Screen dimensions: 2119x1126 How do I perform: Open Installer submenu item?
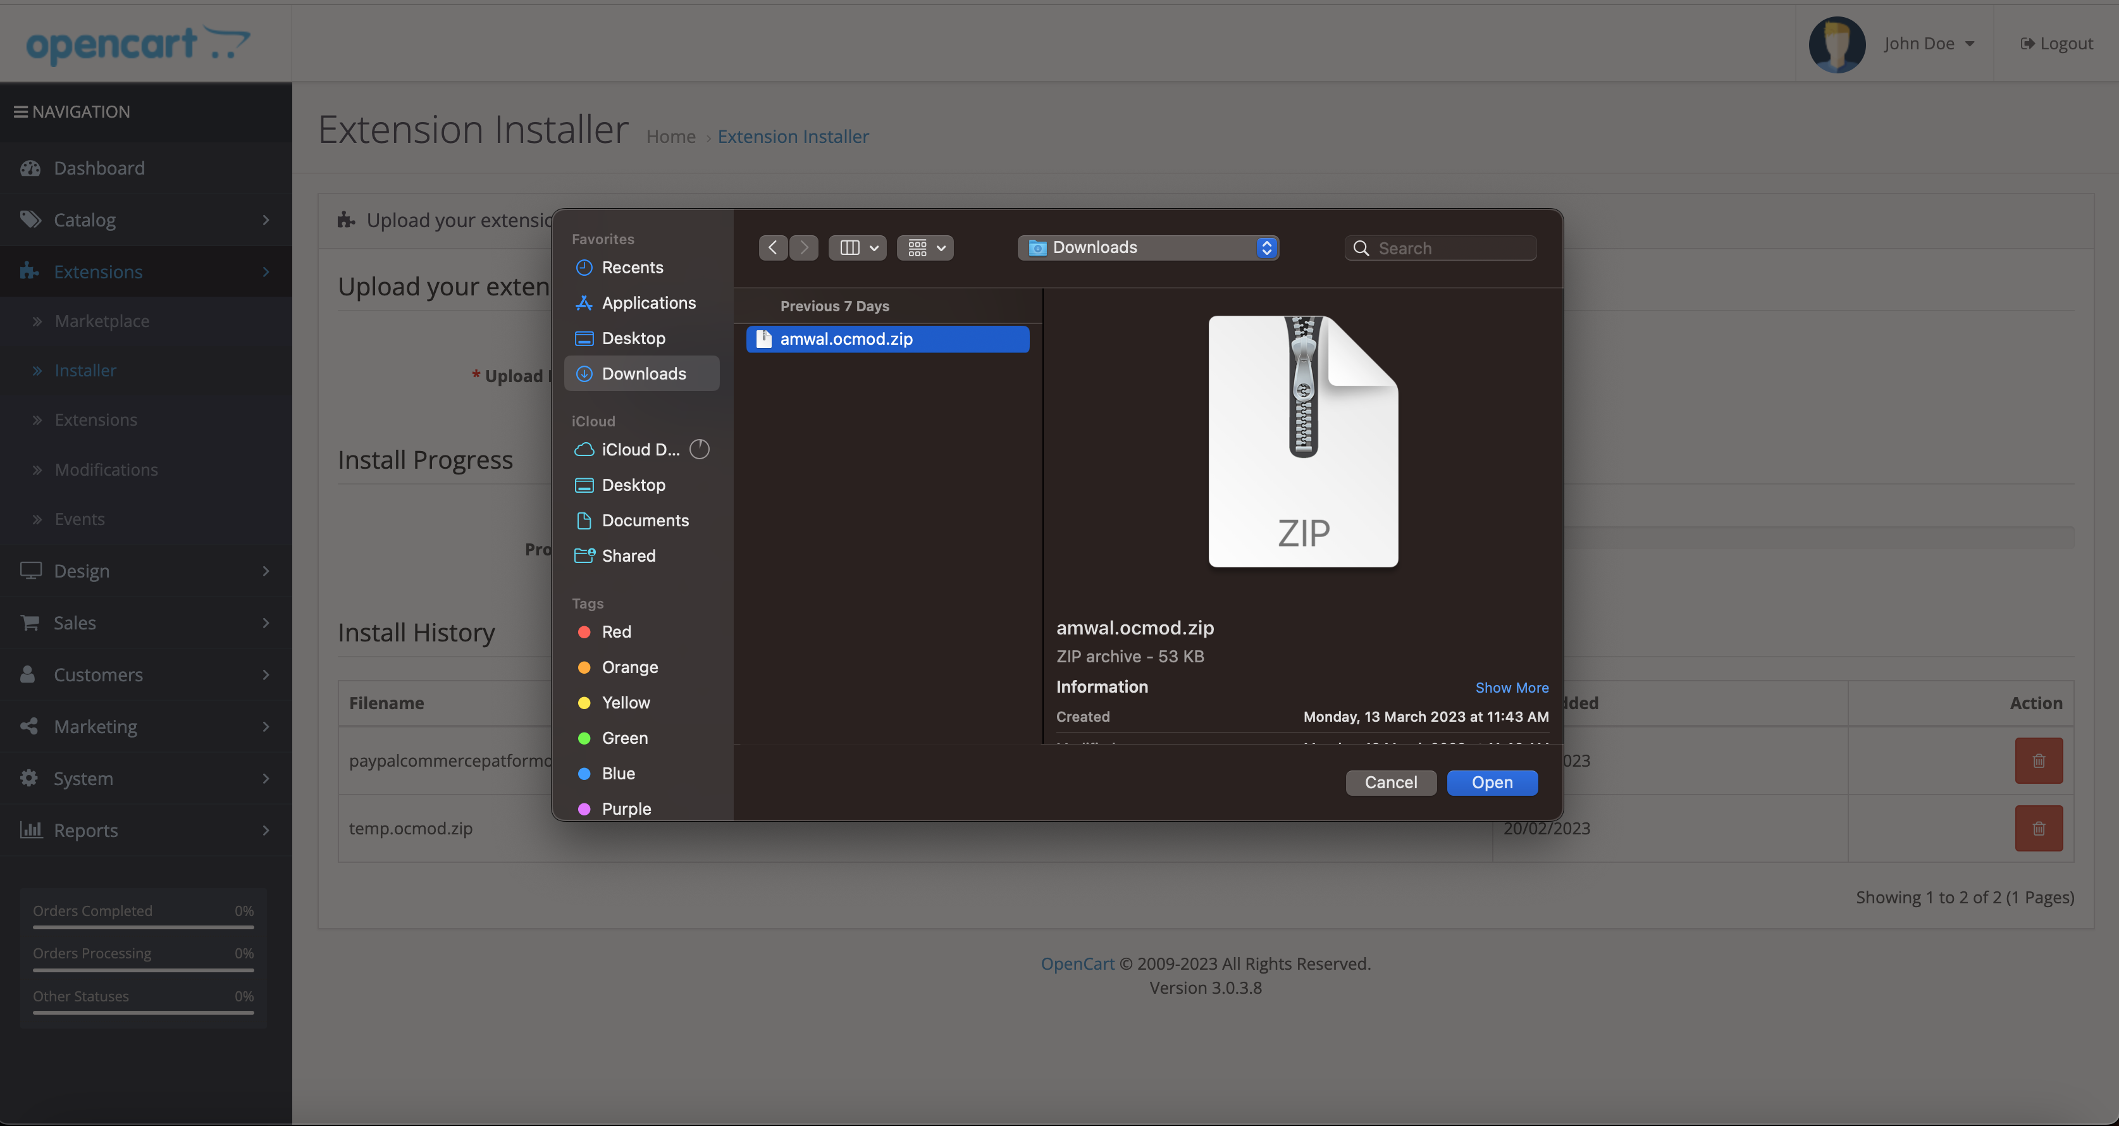[145, 370]
